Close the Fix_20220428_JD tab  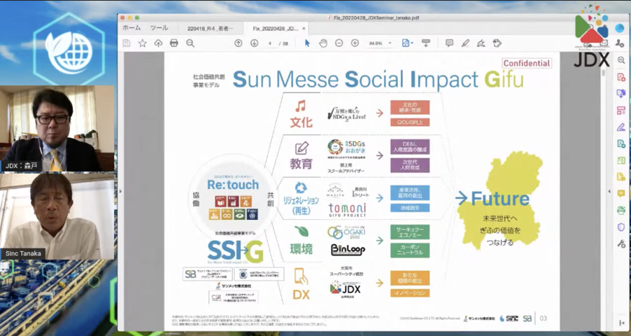pos(304,29)
